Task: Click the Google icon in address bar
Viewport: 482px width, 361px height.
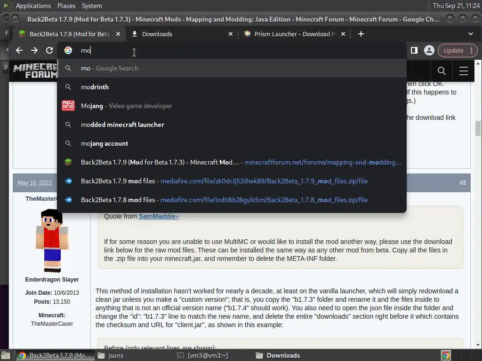Action: point(68,50)
